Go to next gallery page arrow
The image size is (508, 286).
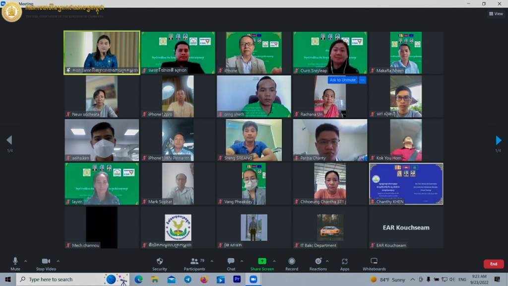point(499,141)
